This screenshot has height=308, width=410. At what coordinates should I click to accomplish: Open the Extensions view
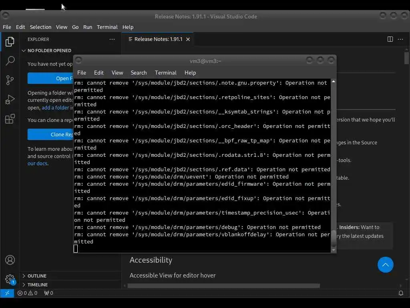coord(10,119)
